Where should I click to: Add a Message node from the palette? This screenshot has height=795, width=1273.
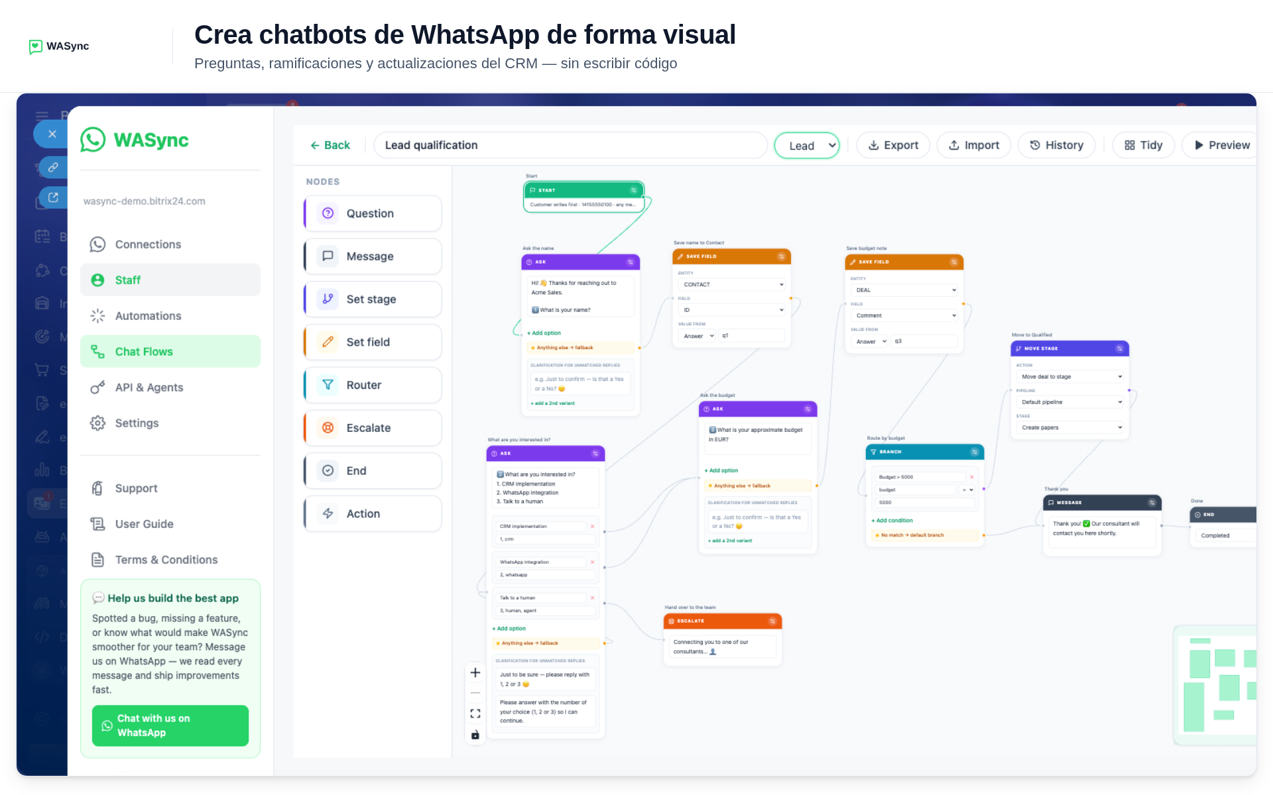pos(373,256)
